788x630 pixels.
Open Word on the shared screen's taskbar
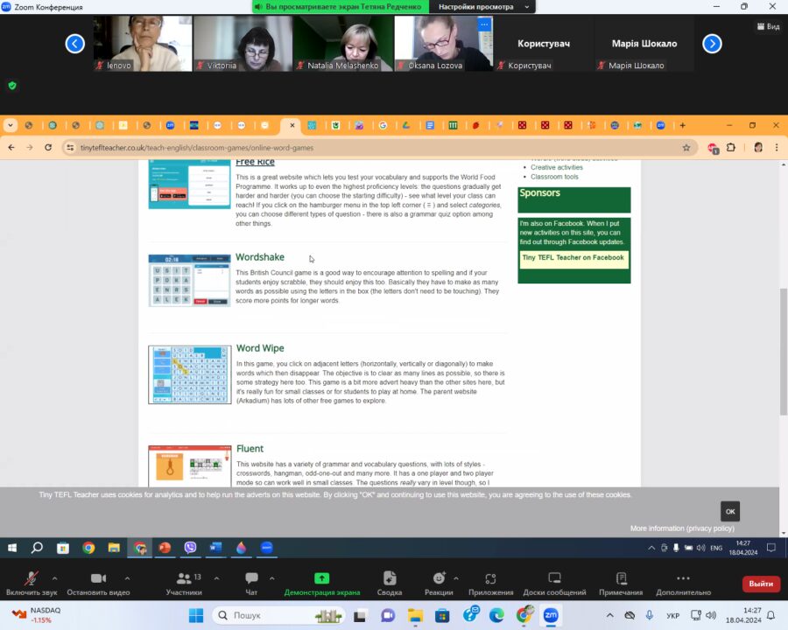pos(215,548)
